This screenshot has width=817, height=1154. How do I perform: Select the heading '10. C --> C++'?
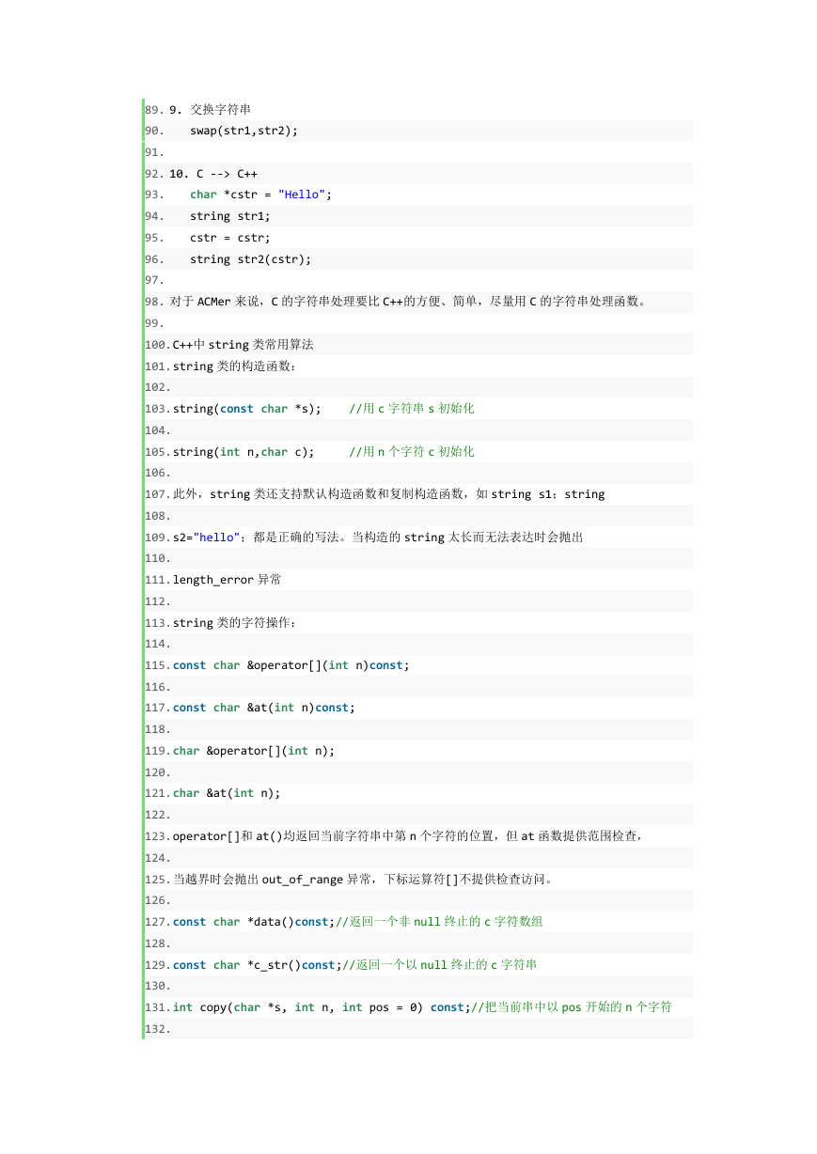[213, 174]
